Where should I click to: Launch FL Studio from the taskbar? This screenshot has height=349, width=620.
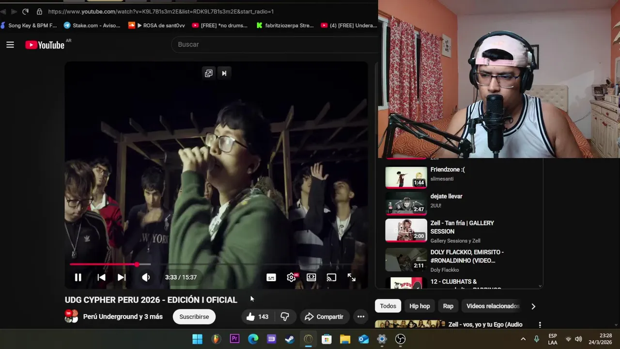click(216, 339)
